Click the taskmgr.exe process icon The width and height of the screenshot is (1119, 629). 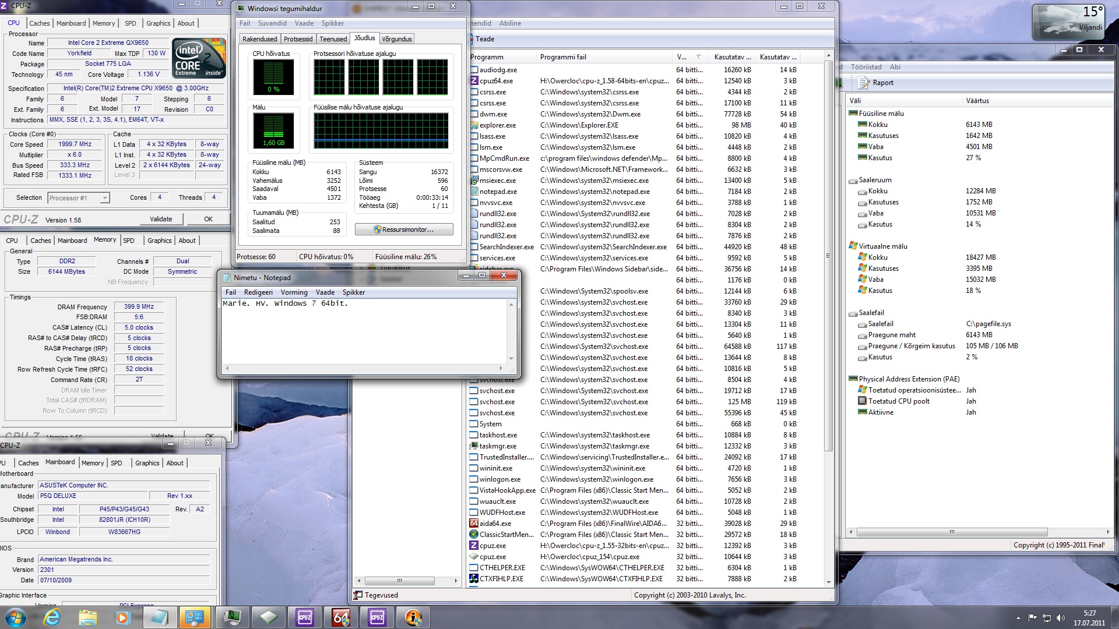click(474, 446)
